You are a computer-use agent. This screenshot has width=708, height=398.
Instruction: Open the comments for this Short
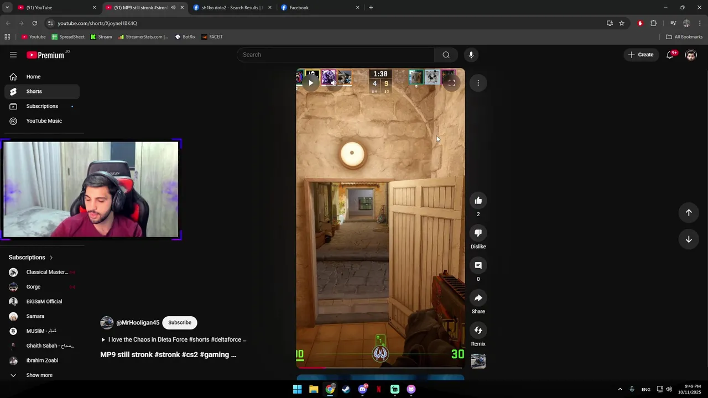478,265
